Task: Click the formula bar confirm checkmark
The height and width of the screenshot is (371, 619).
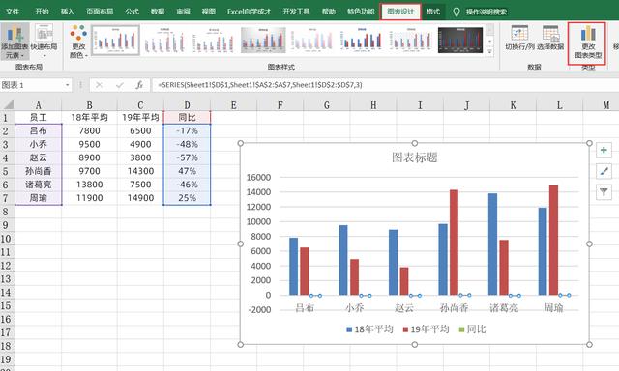Action: [119, 85]
